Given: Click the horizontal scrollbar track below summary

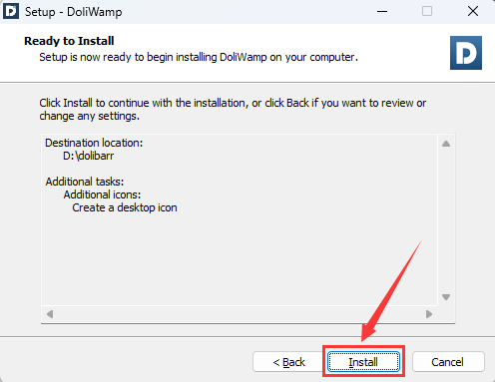Looking at the screenshot, I should coord(240,314).
